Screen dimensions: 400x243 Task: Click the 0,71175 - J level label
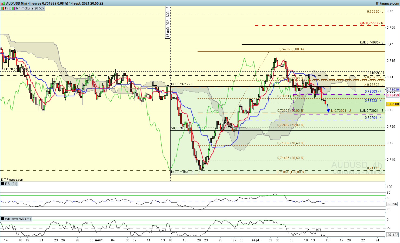click(x=375, y=168)
